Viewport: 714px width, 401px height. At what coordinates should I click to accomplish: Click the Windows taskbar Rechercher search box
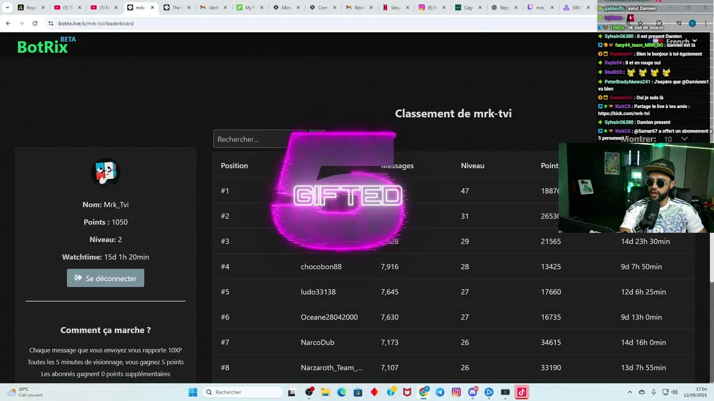243,392
